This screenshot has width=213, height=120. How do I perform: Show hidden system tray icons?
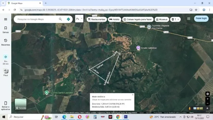(x=180, y=117)
